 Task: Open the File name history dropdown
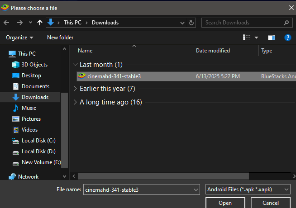(x=196, y=190)
